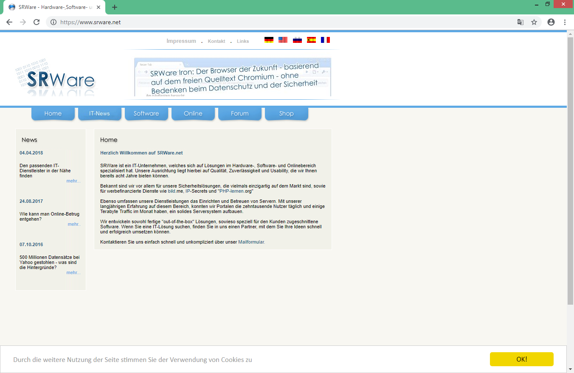Screen dimensions: 574x373
Task: Read more on Yahoo Datensätze news
Action: point(73,272)
